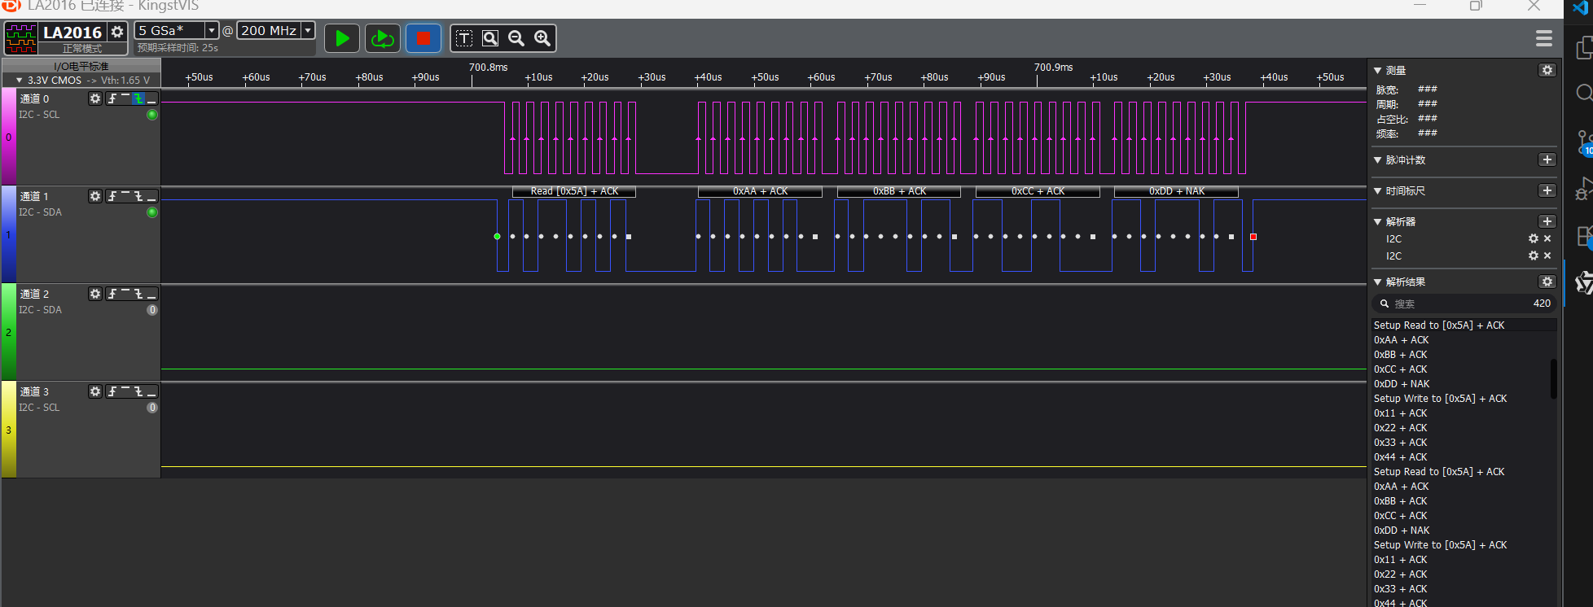Image resolution: width=1593 pixels, height=607 pixels.
Task: Click the pink color bar of channel 0
Action: 8,137
